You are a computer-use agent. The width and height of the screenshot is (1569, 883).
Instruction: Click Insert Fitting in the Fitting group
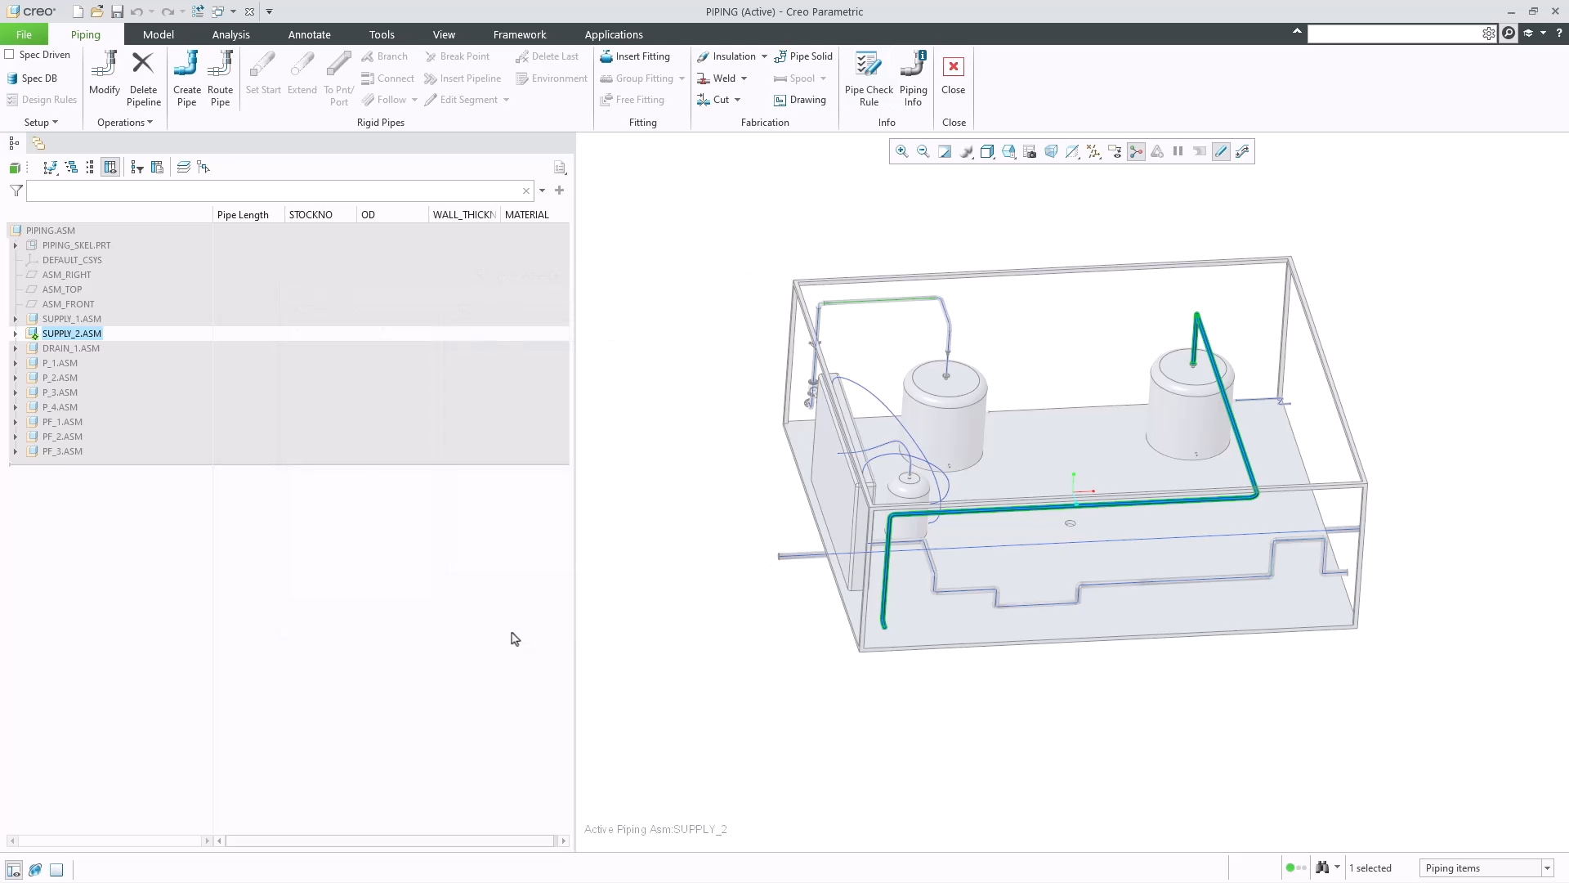[635, 56]
